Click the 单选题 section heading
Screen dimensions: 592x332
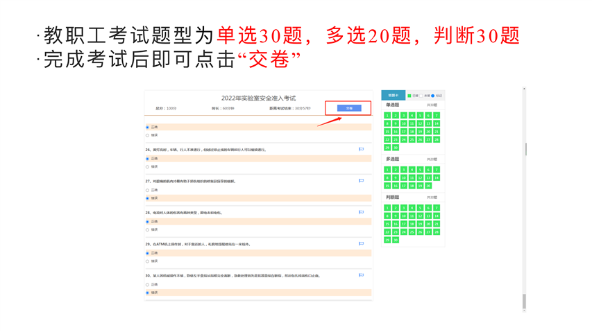click(x=393, y=105)
